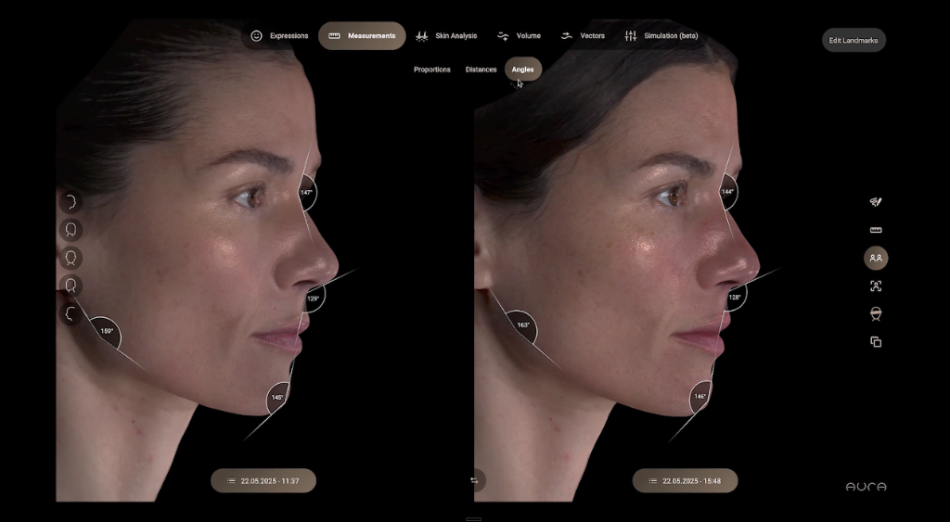Open the Vectors tab
This screenshot has height=522, width=950.
click(583, 36)
